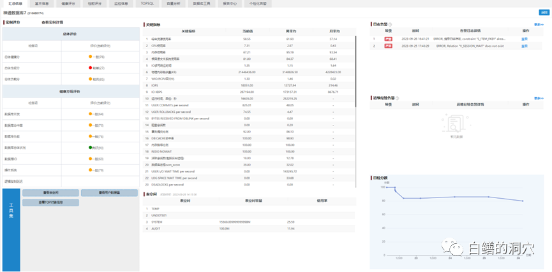The image size is (552, 272).
Task: Click the red status dot for 较差(27)
Action: coord(91,67)
